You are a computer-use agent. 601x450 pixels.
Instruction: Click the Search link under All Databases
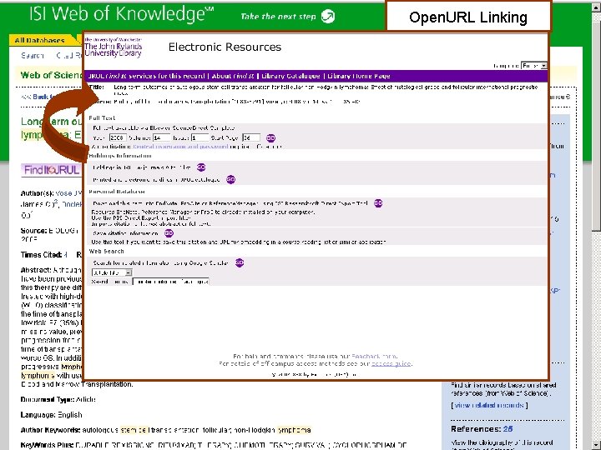33,56
